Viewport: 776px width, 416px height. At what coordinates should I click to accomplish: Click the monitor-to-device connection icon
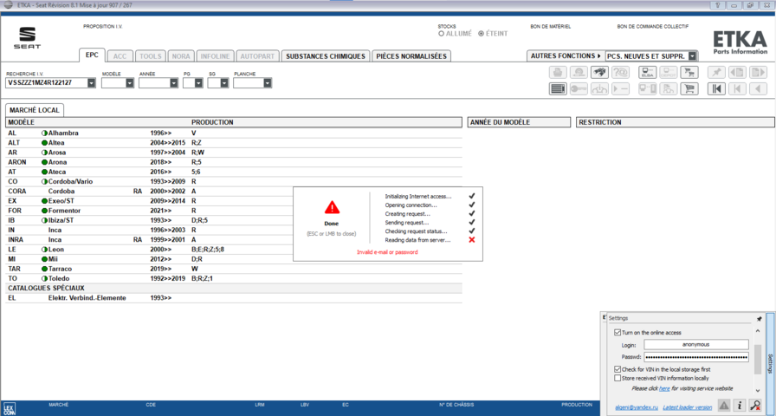[x=647, y=88]
